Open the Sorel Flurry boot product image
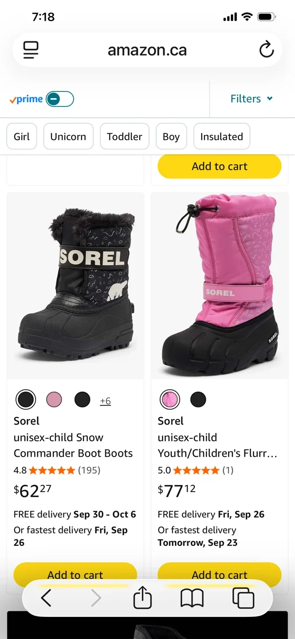295x639 pixels. click(219, 285)
